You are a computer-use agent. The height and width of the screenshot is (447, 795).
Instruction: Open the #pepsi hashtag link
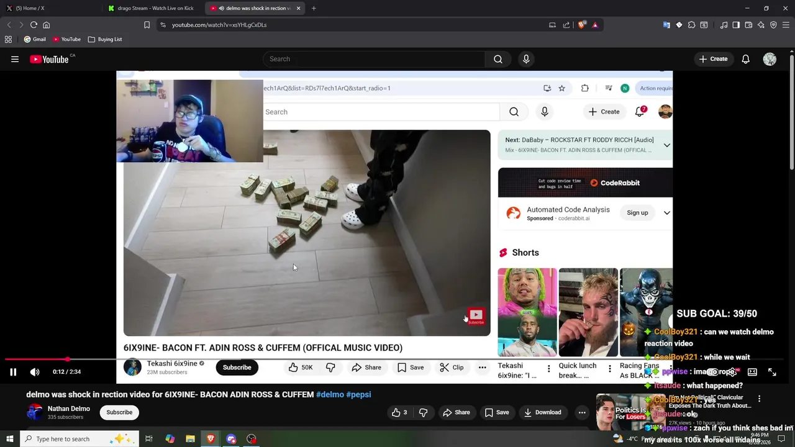(x=358, y=394)
